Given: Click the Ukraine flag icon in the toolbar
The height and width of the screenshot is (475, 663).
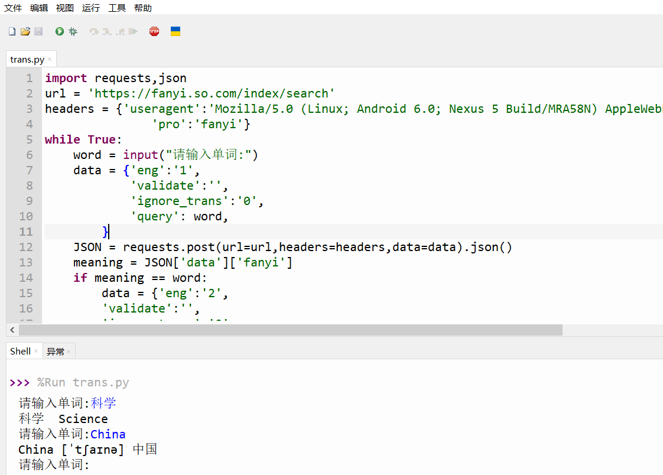Looking at the screenshot, I should click(175, 31).
